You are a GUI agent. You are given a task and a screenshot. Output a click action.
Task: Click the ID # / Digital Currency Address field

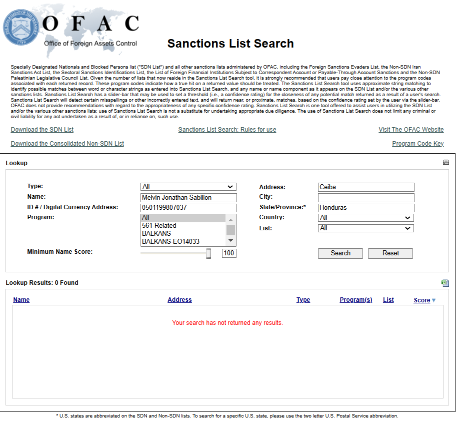coord(188,208)
